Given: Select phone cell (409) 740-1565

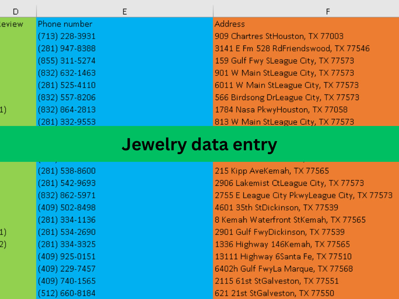Looking at the screenshot, I should pyautogui.click(x=124, y=281).
